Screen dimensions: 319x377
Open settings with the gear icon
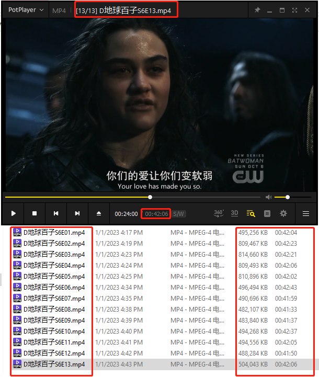(283, 213)
